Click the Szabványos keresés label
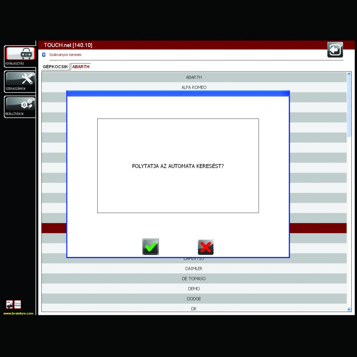Screen dimensions: 357x357 pyautogui.click(x=65, y=55)
